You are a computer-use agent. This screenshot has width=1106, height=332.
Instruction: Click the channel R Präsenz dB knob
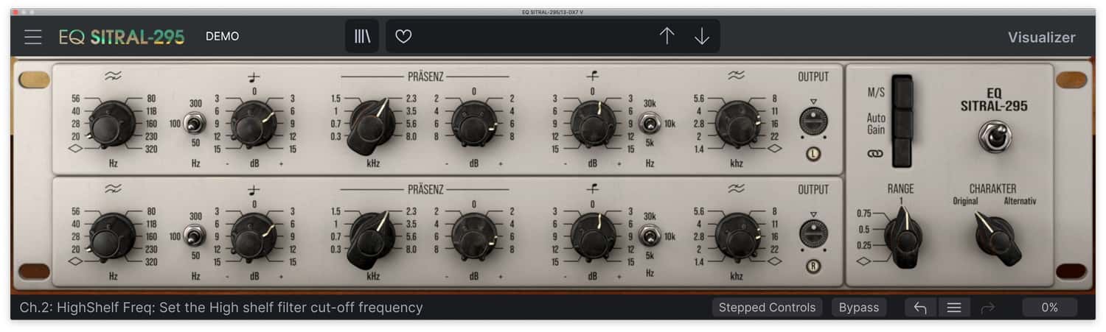(x=474, y=236)
